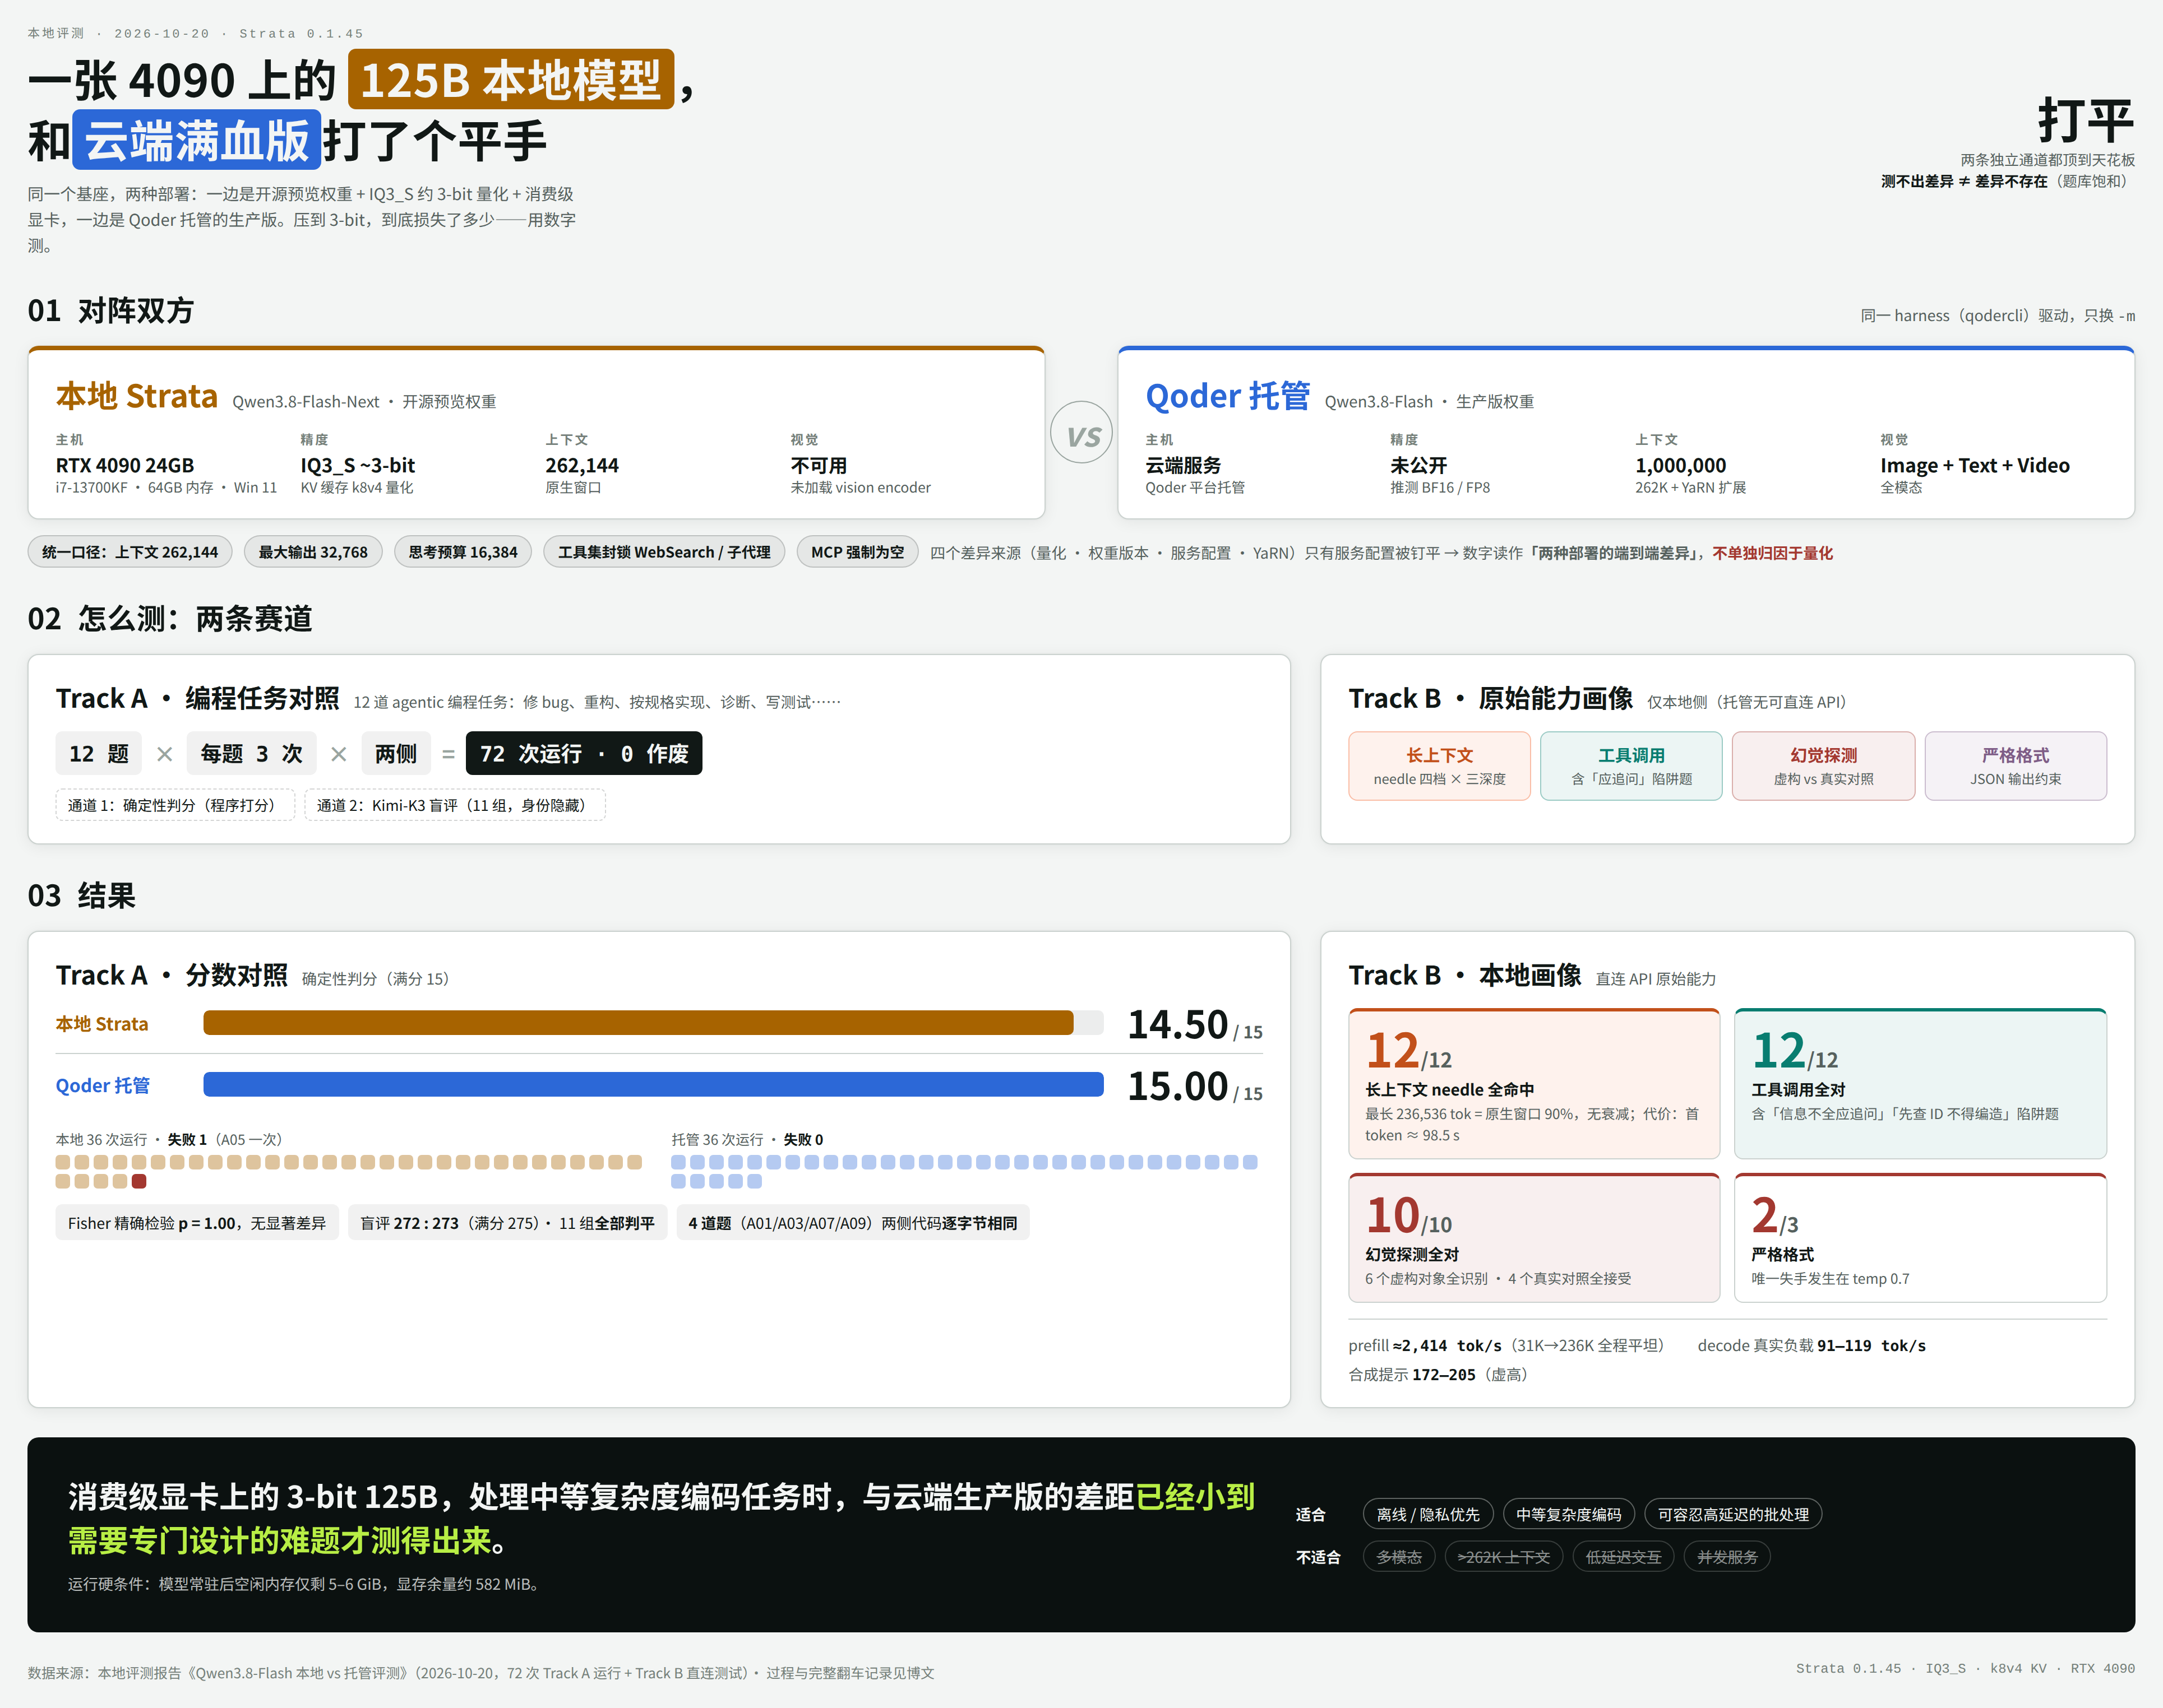Click the 12/12 长上下文 needle 全命中 card
2163x1708 pixels.
(1534, 1084)
